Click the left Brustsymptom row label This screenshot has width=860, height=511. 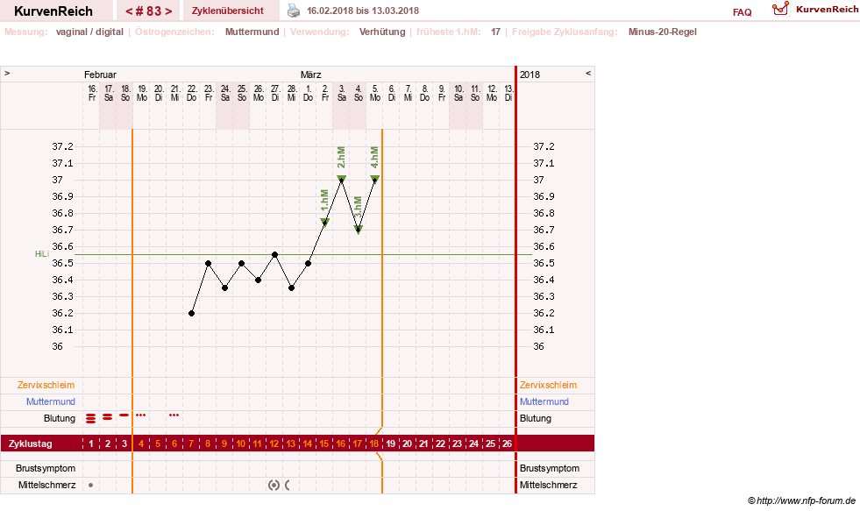(x=46, y=468)
